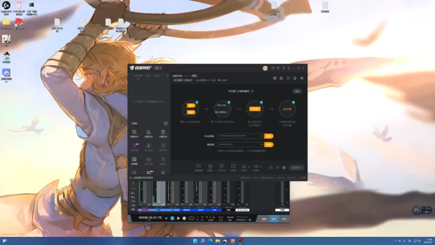Click the first screen-capture icon in bottom toolbar

point(198,167)
